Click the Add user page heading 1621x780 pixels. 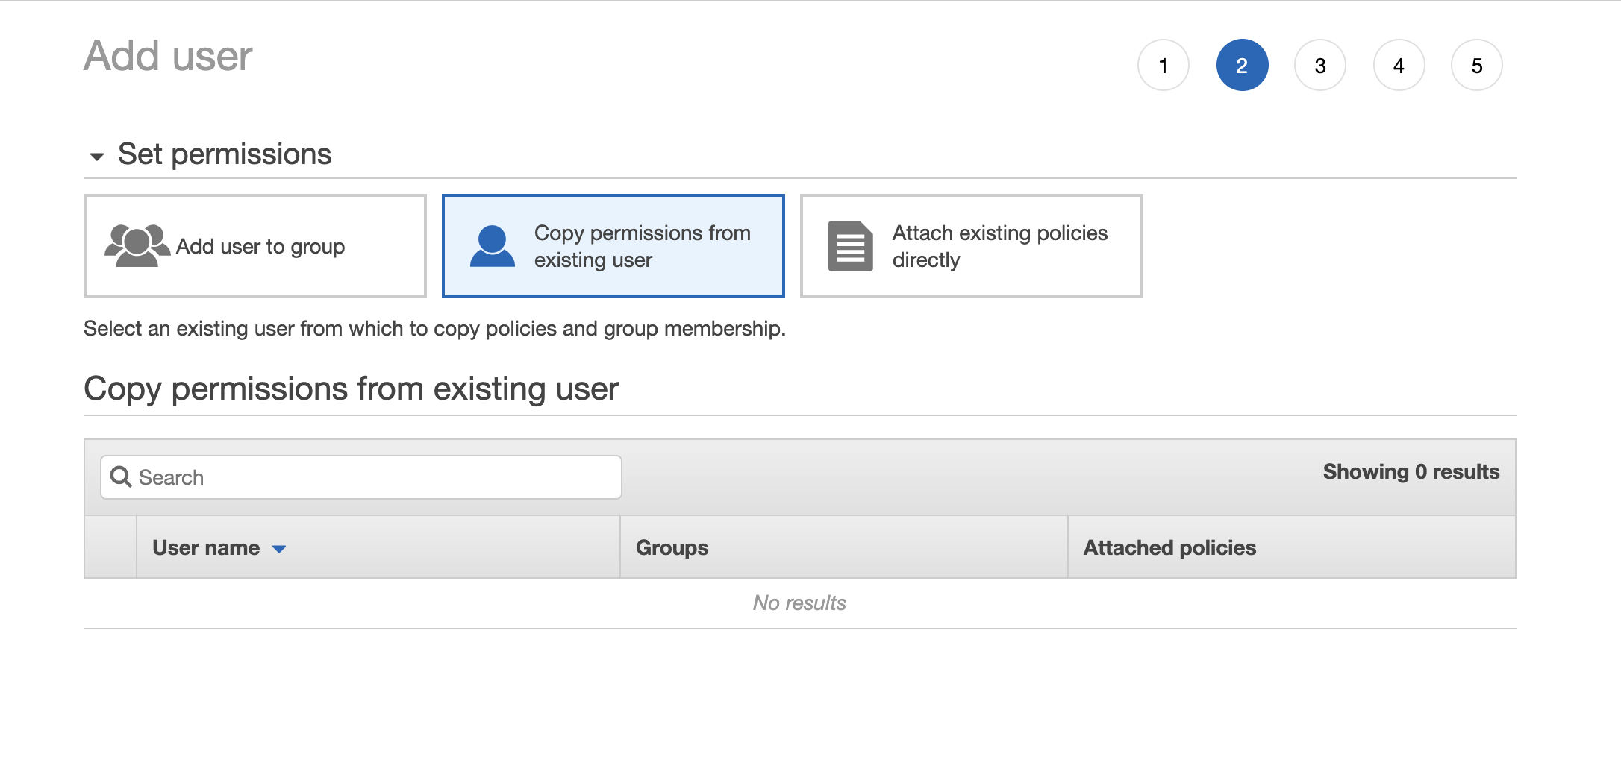tap(168, 56)
